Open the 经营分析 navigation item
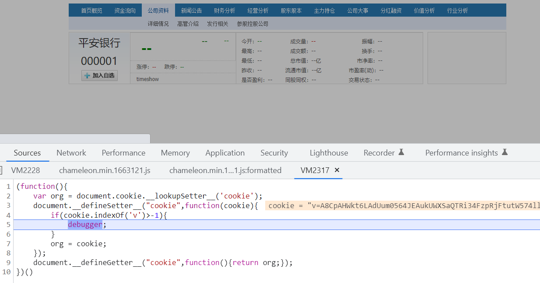This screenshot has width=540, height=283. pos(258,11)
